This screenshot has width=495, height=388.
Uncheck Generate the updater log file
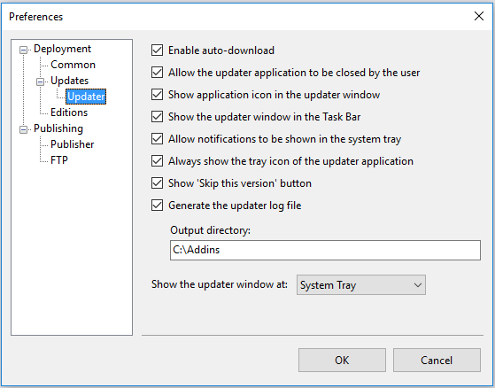pyautogui.click(x=158, y=206)
